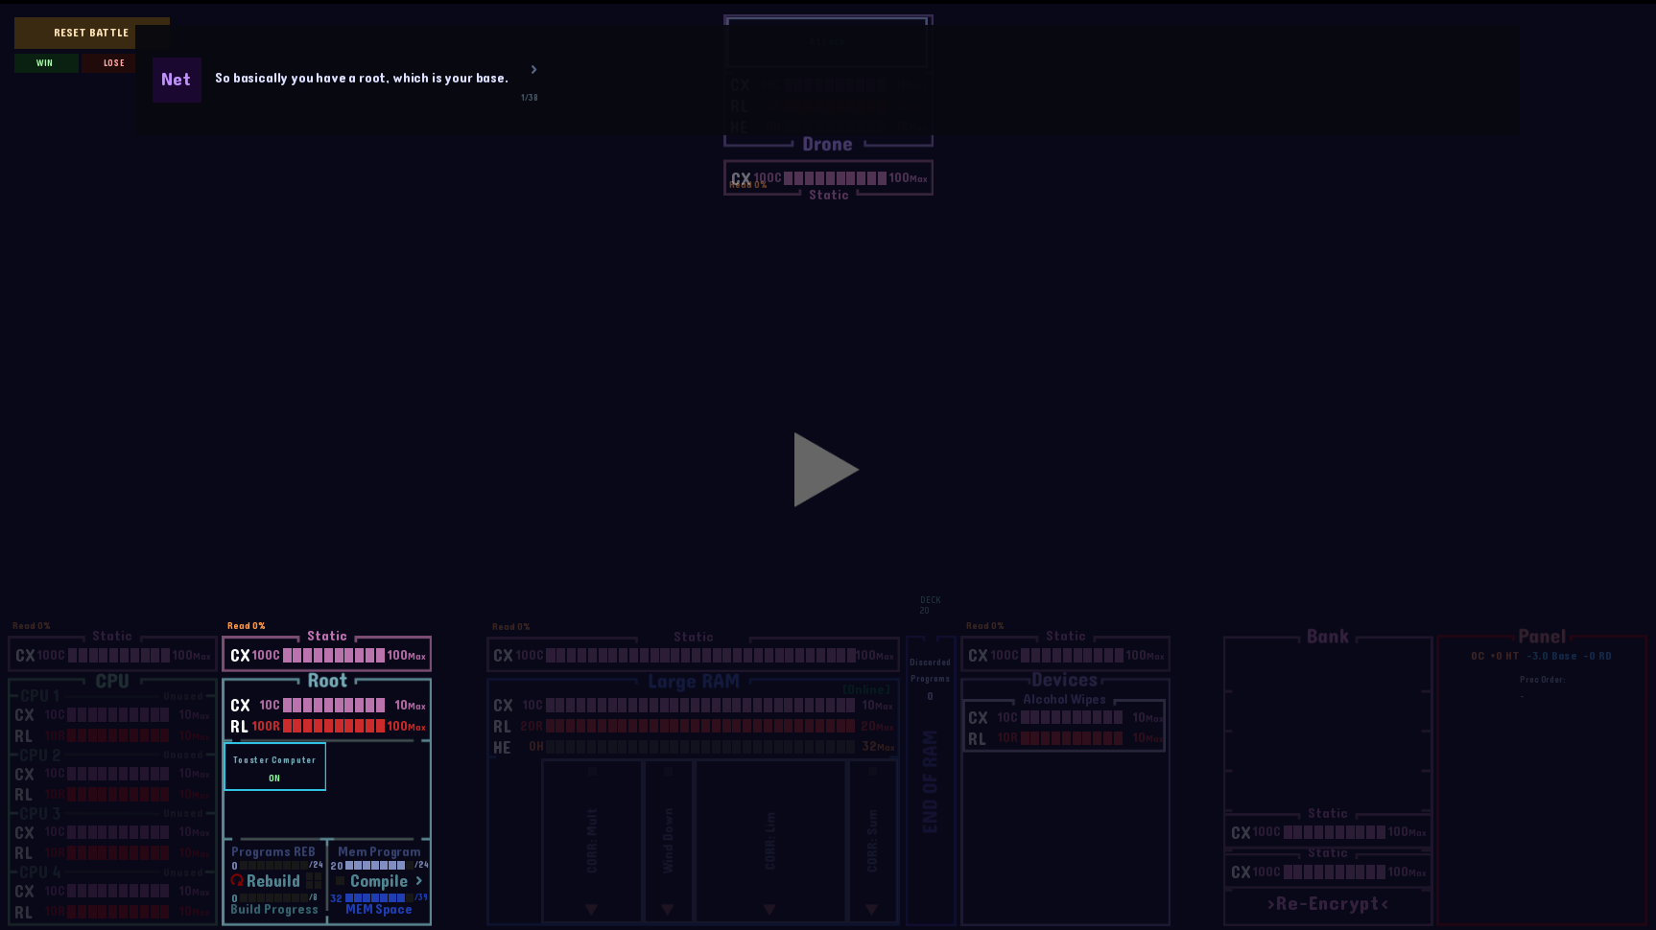Click the red Rebuild circular arrow icon
The width and height of the screenshot is (1656, 930).
coord(237,881)
